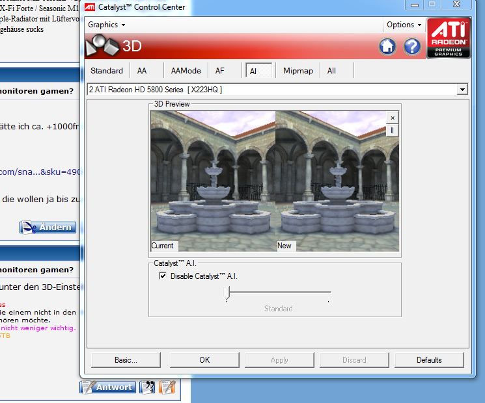485x403 pixels.
Task: Switch to the All tab
Action: click(x=331, y=71)
